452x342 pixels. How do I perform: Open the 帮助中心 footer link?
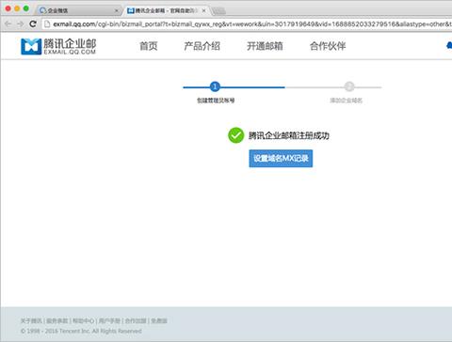[x=83, y=320]
